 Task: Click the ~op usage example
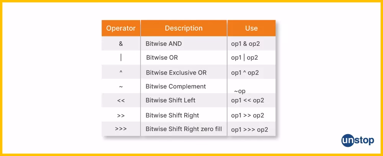click(x=240, y=91)
